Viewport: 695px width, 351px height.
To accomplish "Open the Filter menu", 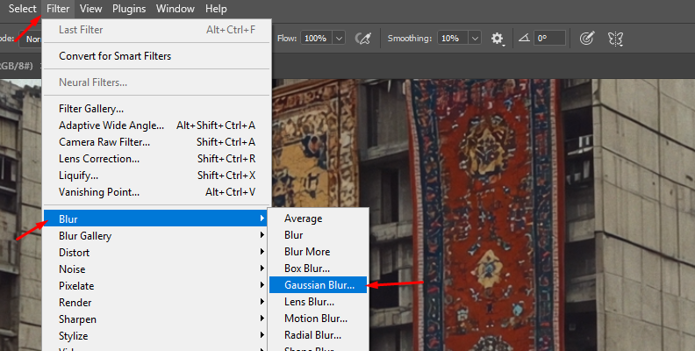I will tap(58, 9).
